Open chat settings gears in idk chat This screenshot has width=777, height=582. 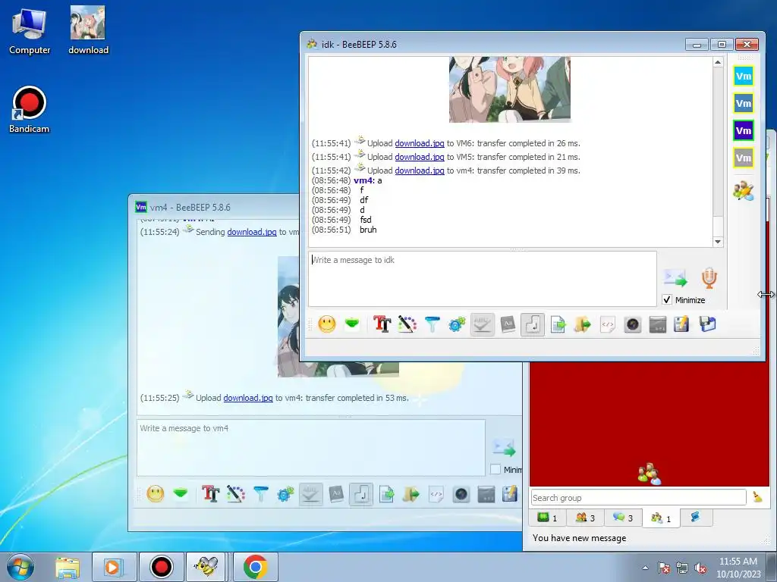(457, 324)
